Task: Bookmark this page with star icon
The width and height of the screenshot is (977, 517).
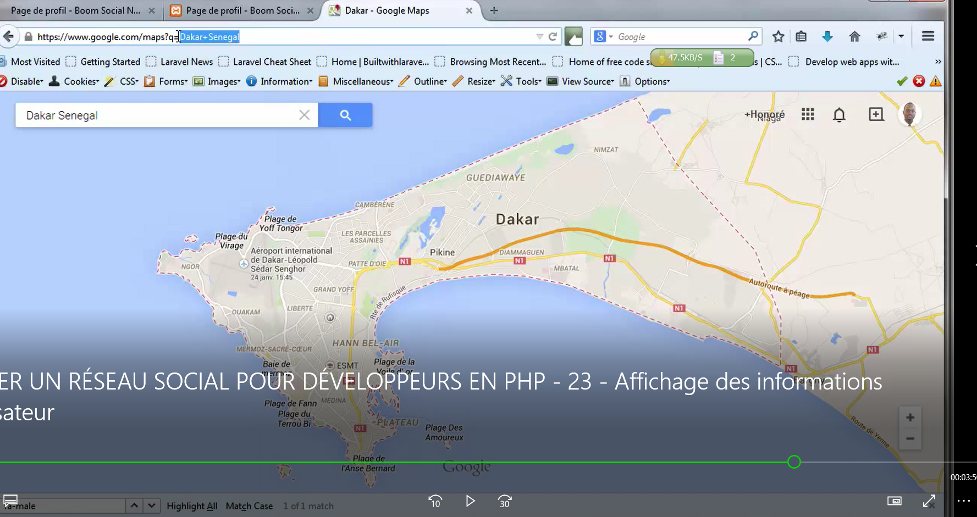Action: coord(778,37)
